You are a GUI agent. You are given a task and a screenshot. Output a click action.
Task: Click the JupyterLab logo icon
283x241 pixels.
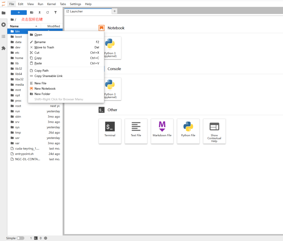point(3,4)
